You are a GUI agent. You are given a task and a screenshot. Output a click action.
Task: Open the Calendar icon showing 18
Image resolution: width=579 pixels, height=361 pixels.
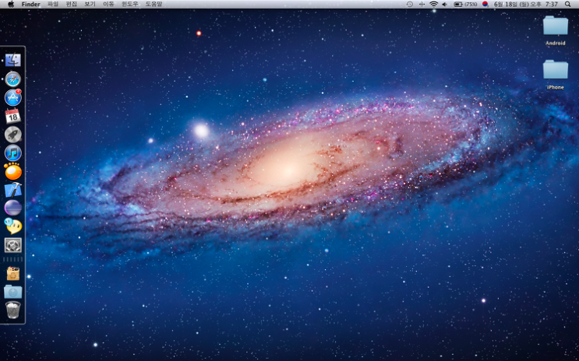click(13, 116)
